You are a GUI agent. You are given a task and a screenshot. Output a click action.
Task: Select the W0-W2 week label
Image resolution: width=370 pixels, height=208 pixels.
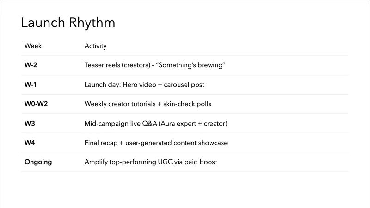[x=36, y=104]
